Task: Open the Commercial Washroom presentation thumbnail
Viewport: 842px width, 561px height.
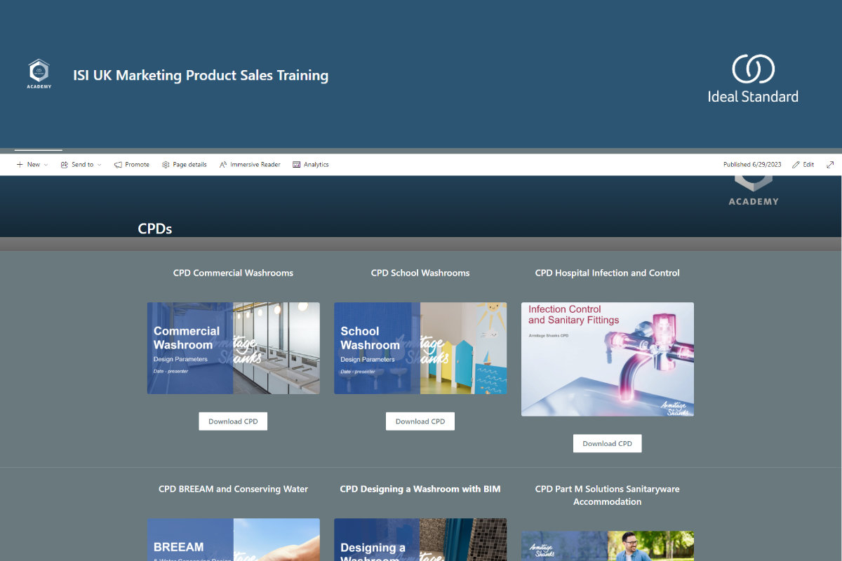Action: click(233, 348)
